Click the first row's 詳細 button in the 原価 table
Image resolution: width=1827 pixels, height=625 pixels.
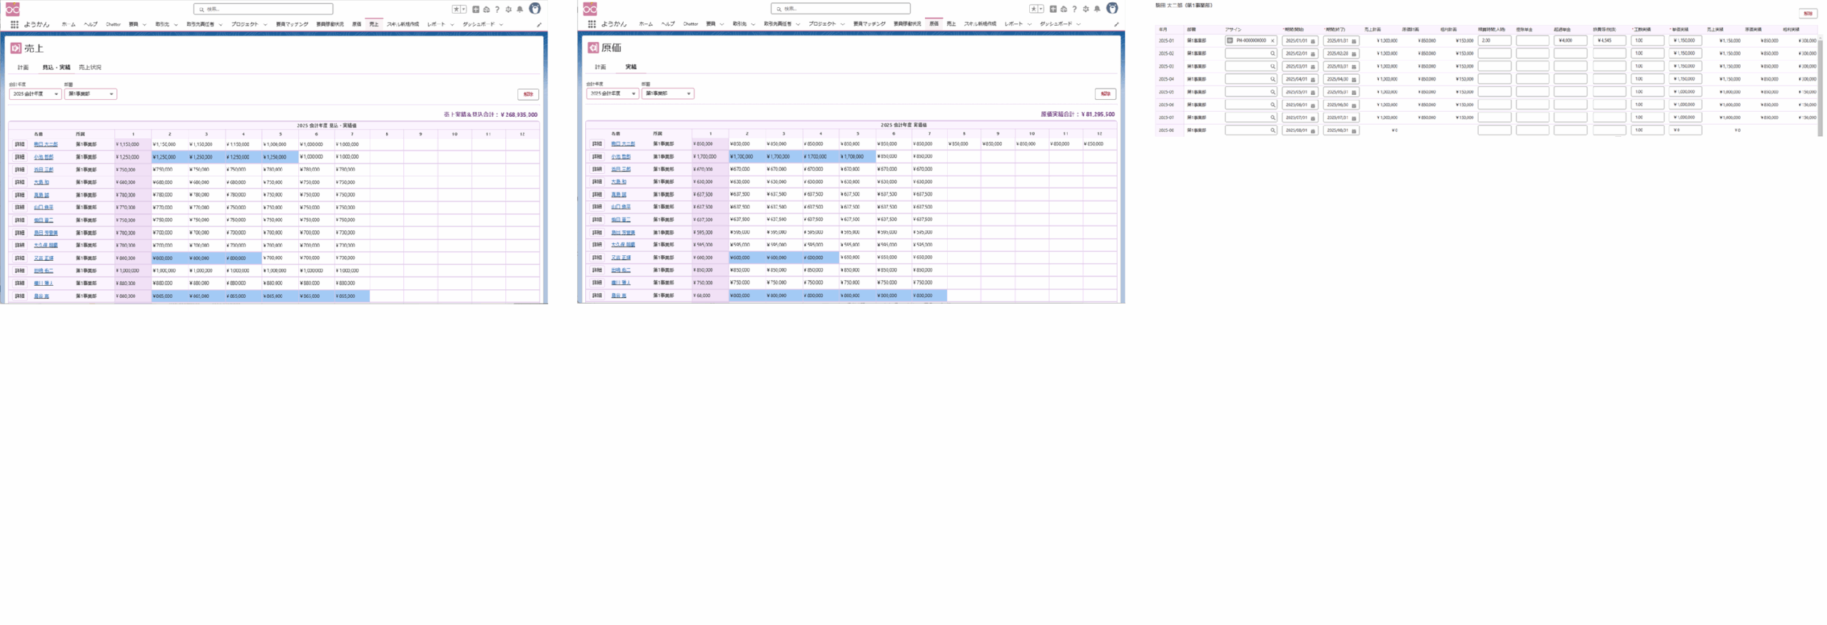tap(597, 144)
